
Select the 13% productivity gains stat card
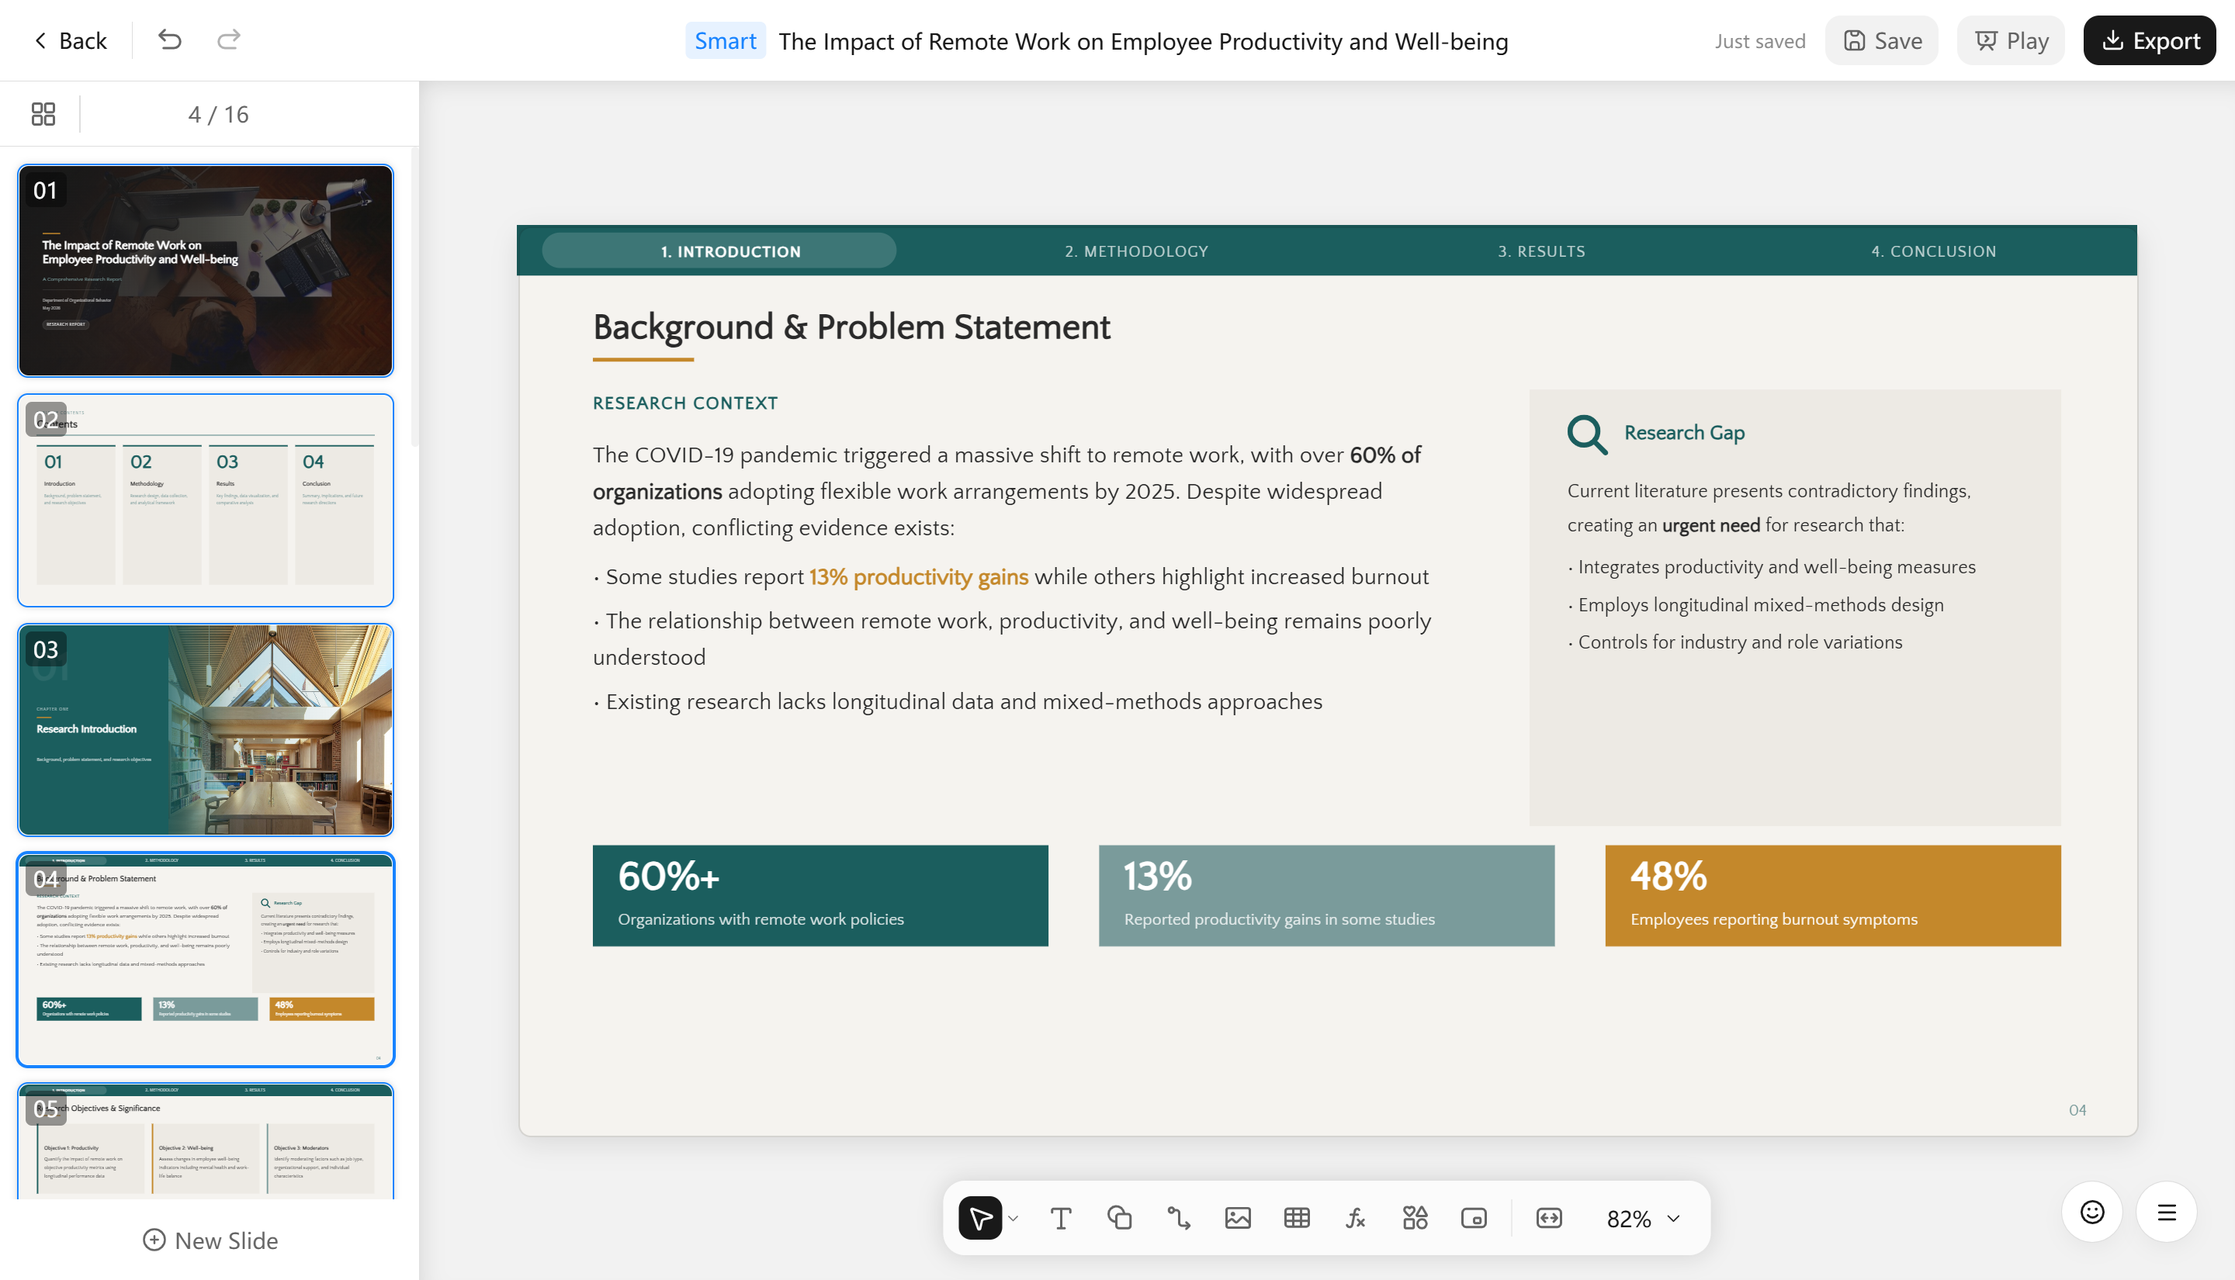pyautogui.click(x=1327, y=896)
